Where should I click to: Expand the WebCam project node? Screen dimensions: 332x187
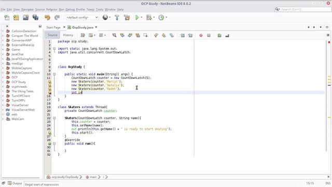[x=3, y=119]
